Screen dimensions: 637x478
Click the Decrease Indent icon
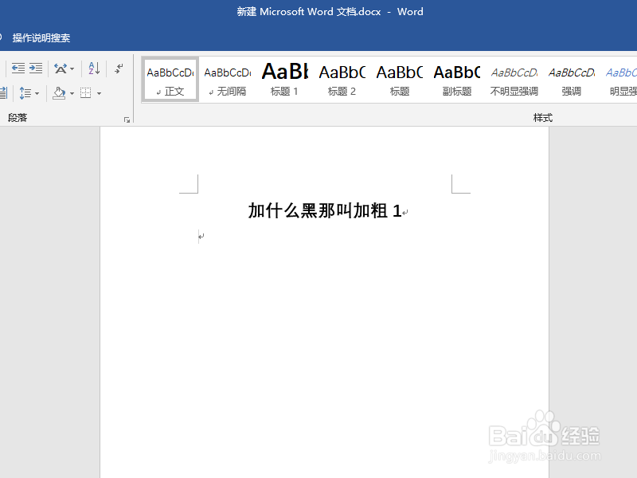click(x=18, y=69)
